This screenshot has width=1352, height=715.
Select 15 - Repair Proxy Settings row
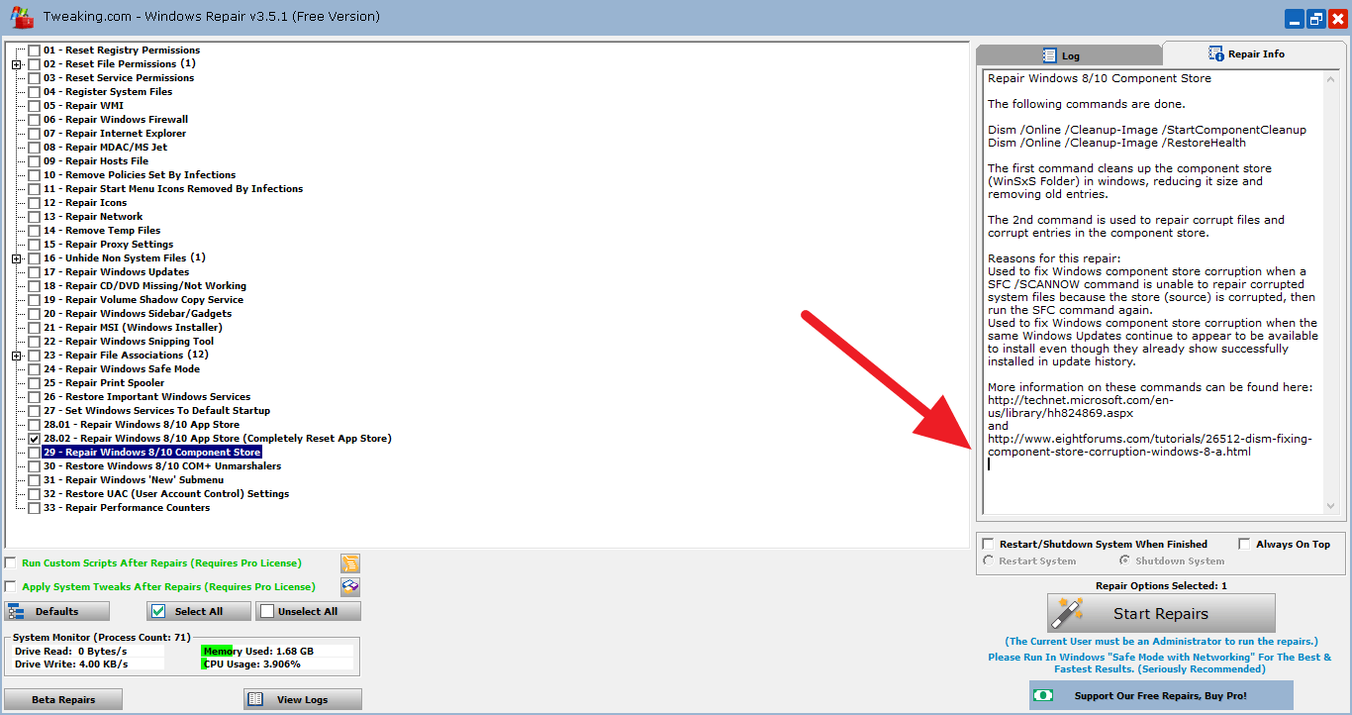[x=108, y=245]
